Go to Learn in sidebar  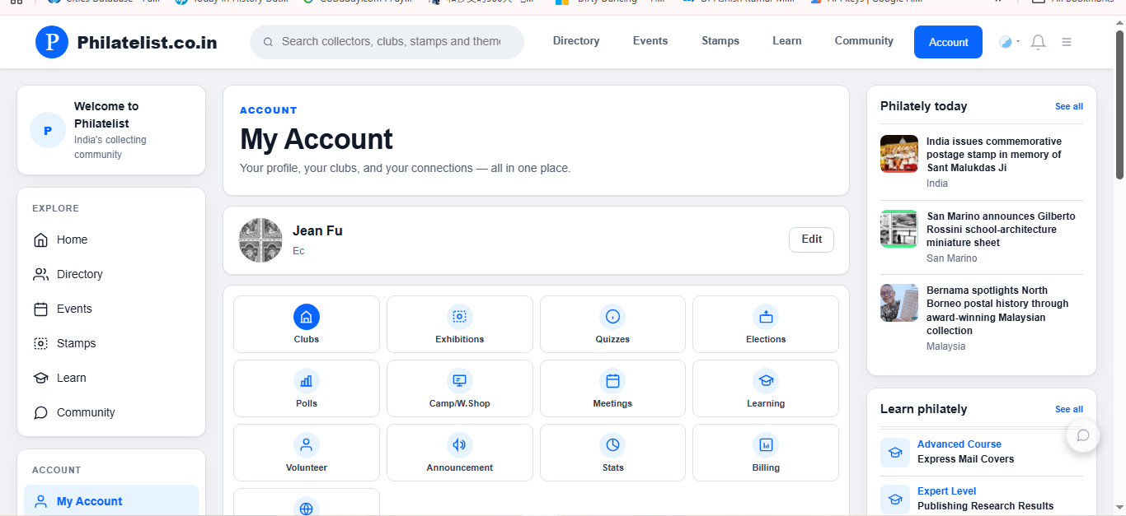[111, 378]
